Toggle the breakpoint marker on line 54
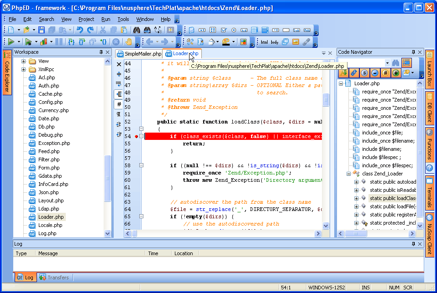 coord(136,137)
